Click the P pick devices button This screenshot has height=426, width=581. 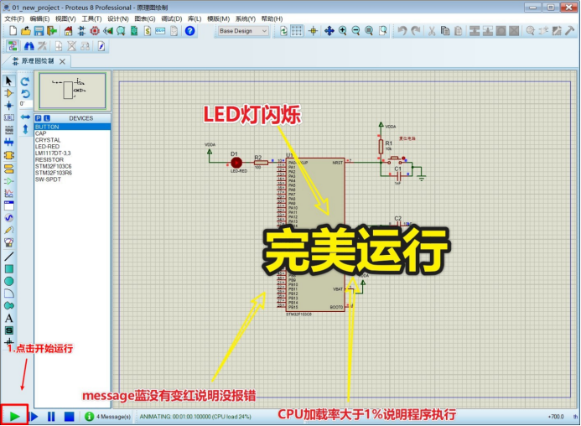pyautogui.click(x=39, y=118)
